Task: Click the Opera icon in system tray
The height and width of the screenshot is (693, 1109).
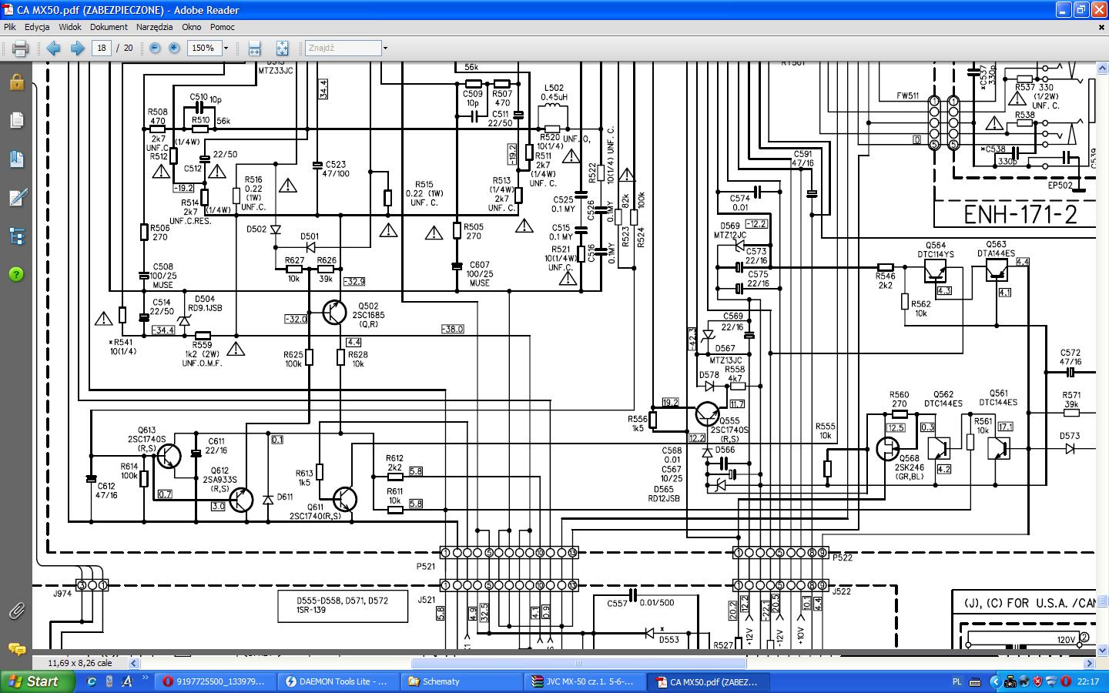Action: (1066, 681)
